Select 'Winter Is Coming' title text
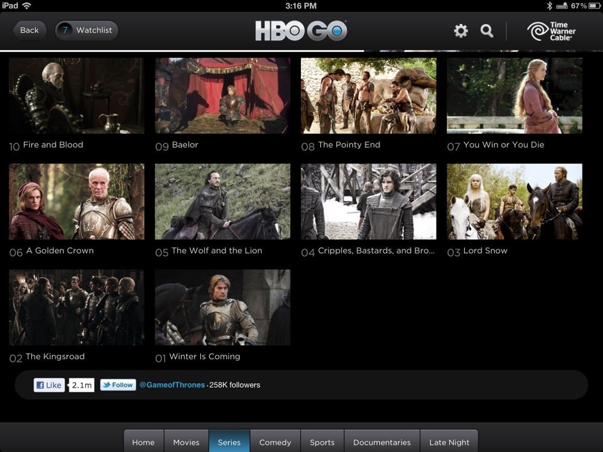 pyautogui.click(x=204, y=356)
